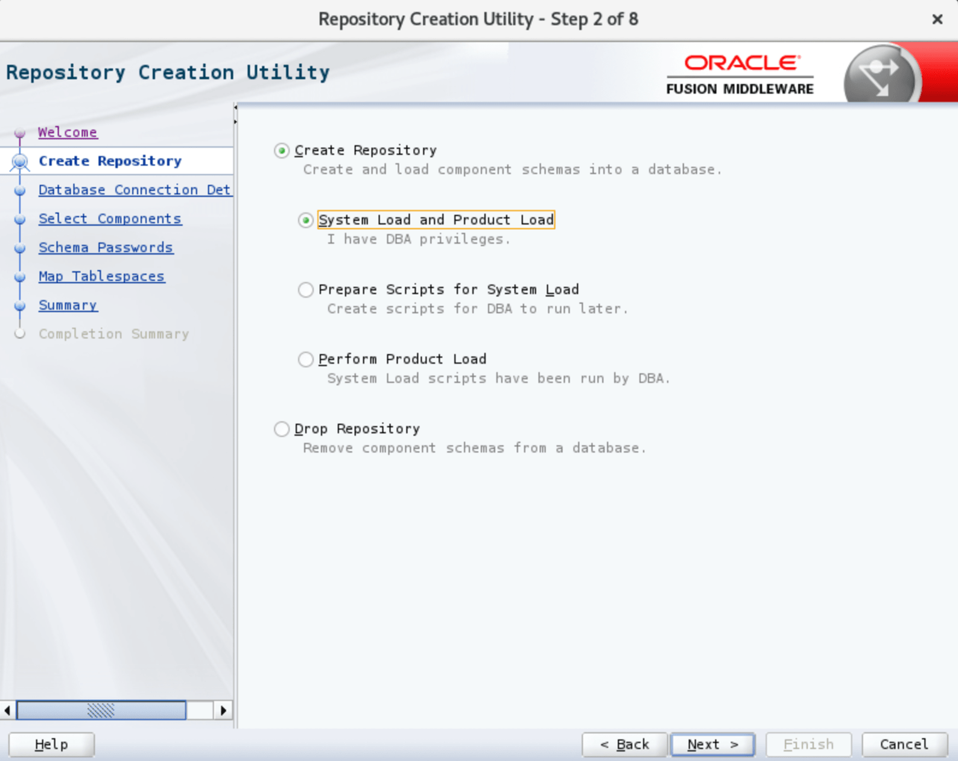Close the Repository Creation Utility window
The height and width of the screenshot is (761, 958).
(937, 19)
